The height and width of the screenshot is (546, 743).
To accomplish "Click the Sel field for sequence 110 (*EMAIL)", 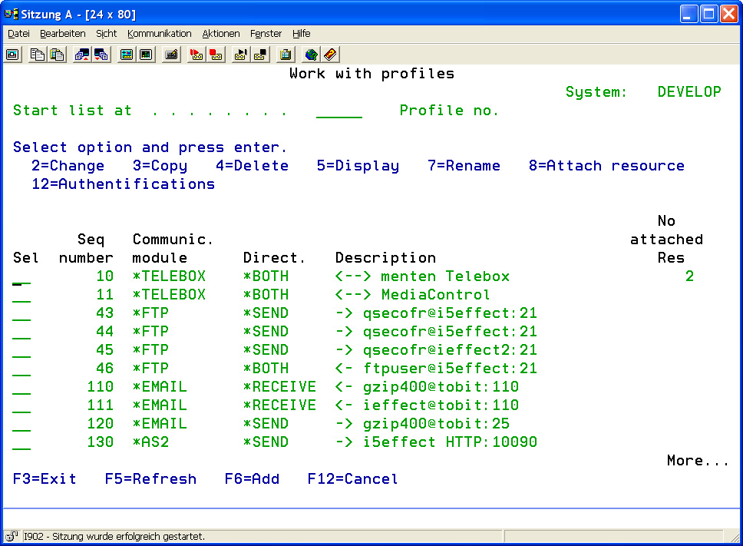I will (x=22, y=387).
